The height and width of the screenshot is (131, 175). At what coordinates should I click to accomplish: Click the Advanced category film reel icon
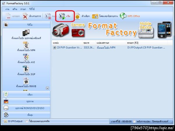pyautogui.click(x=6, y=115)
